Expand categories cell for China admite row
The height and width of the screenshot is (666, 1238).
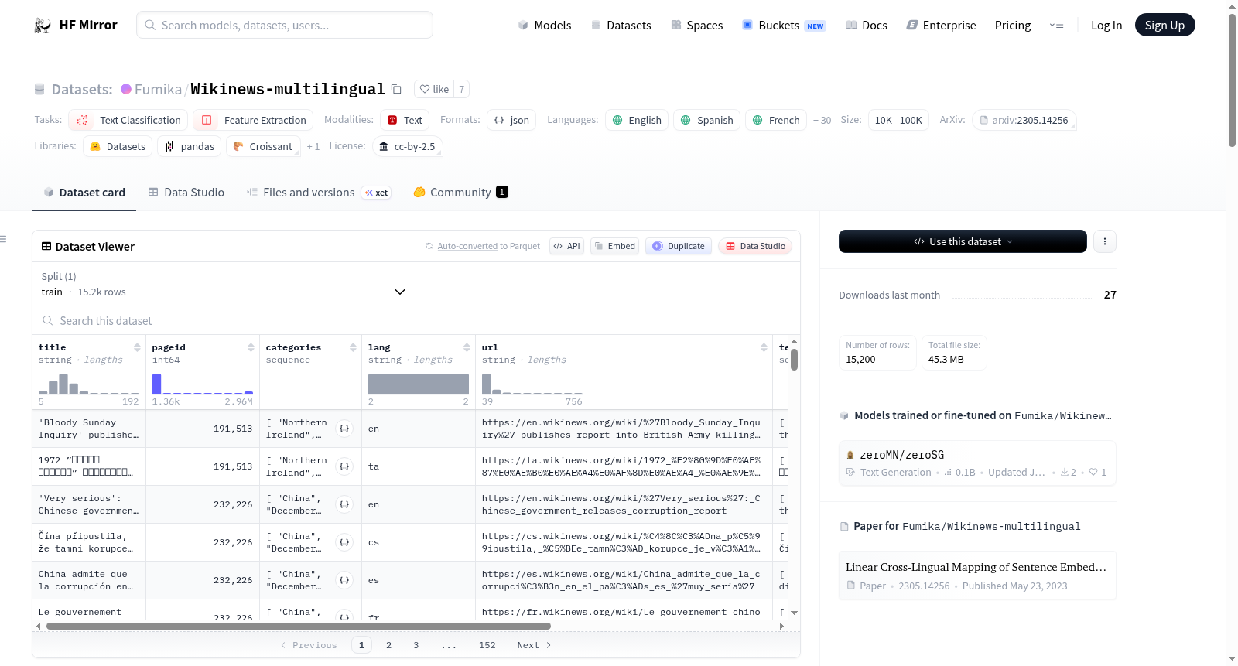344,580
